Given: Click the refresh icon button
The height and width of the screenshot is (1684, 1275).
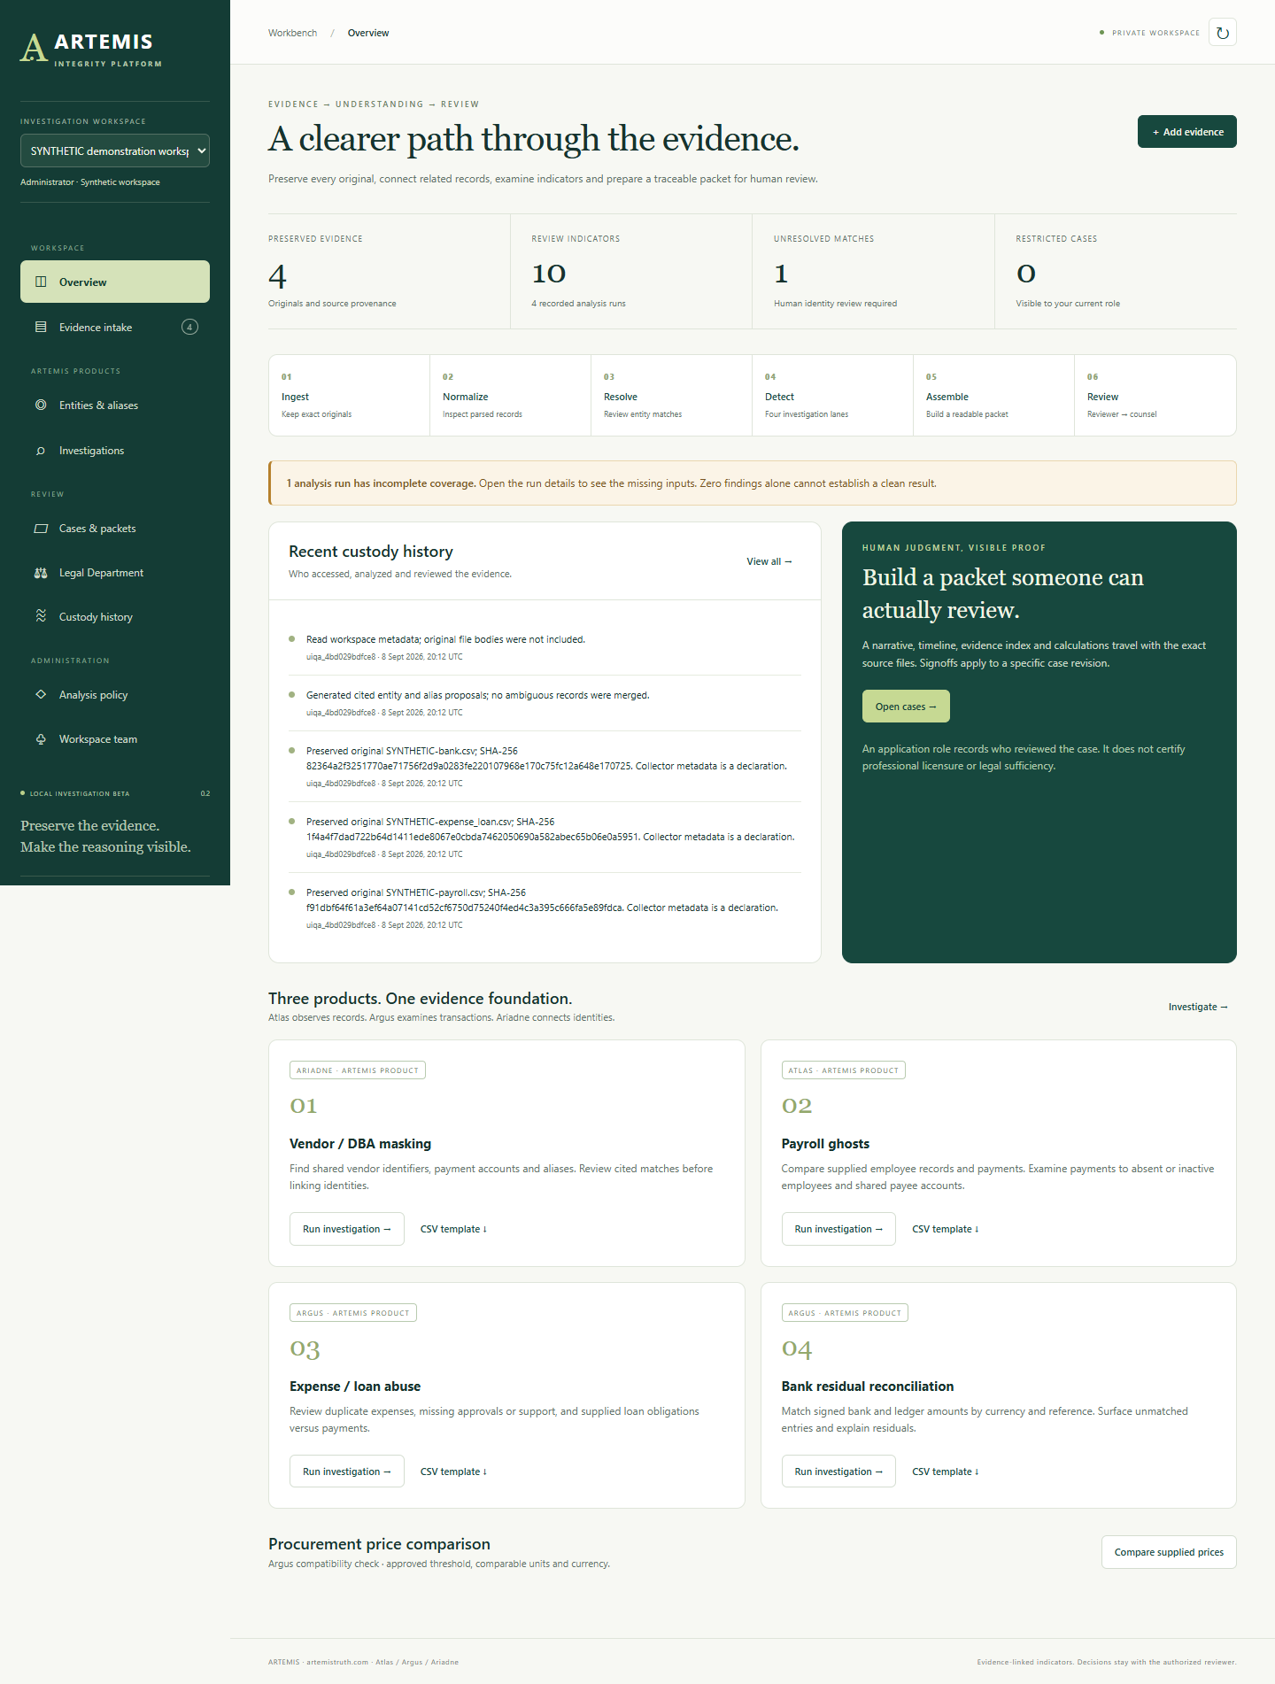Looking at the screenshot, I should (x=1222, y=33).
